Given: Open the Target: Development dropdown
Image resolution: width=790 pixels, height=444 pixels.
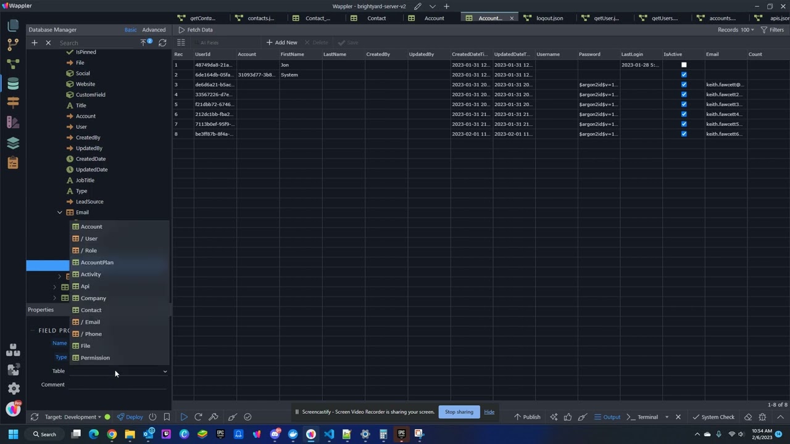Looking at the screenshot, I should point(73,417).
